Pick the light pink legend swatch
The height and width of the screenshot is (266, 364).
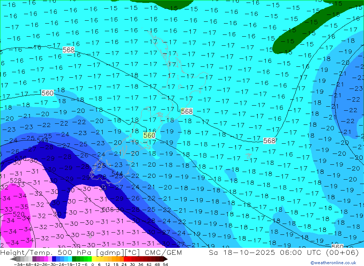pyautogui.click(x=50, y=259)
